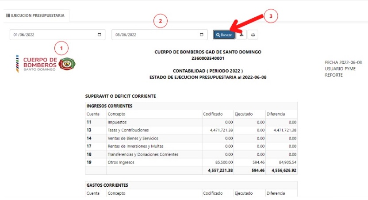Viewport: 368px width, 200px height.
Task: Click total Diferencia 4,556,626.92
Action: pos(284,170)
